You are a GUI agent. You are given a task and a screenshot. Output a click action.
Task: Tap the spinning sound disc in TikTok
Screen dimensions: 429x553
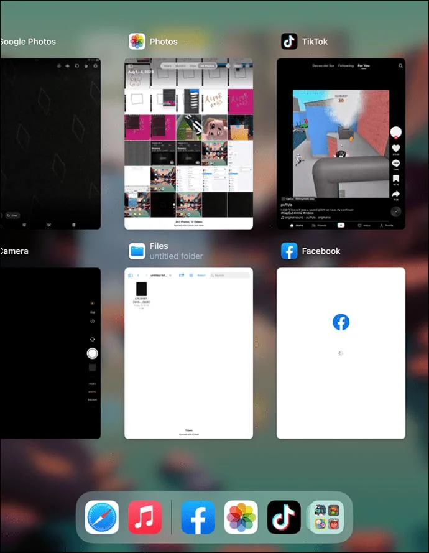tap(396, 211)
